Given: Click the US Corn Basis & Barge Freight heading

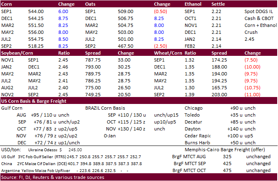Looking at the screenshot, I should point(34,101).
